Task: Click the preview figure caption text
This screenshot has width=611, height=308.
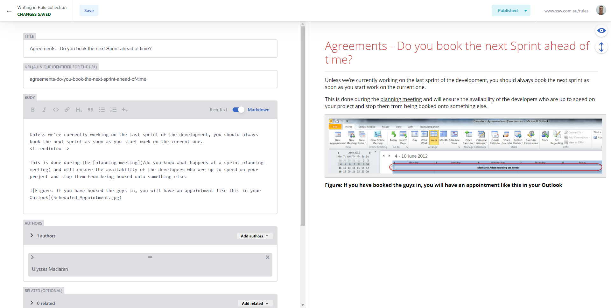Action: click(443, 185)
